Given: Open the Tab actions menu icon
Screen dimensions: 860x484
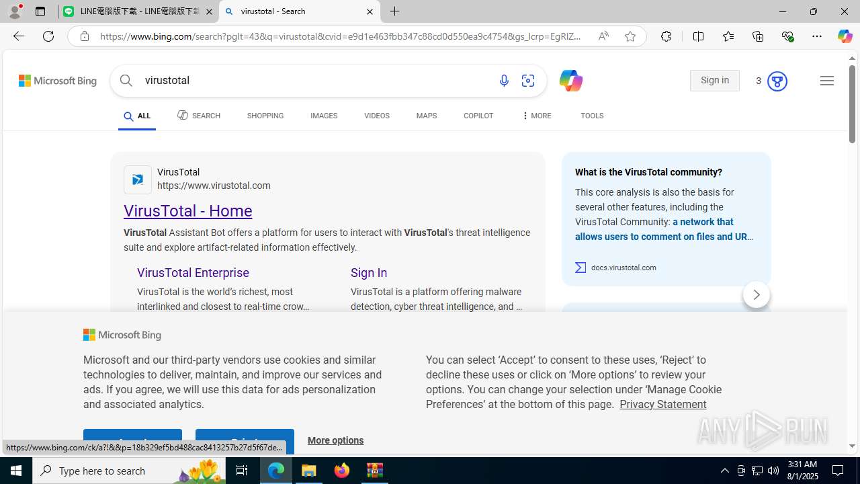Looking at the screenshot, I should coord(40,11).
